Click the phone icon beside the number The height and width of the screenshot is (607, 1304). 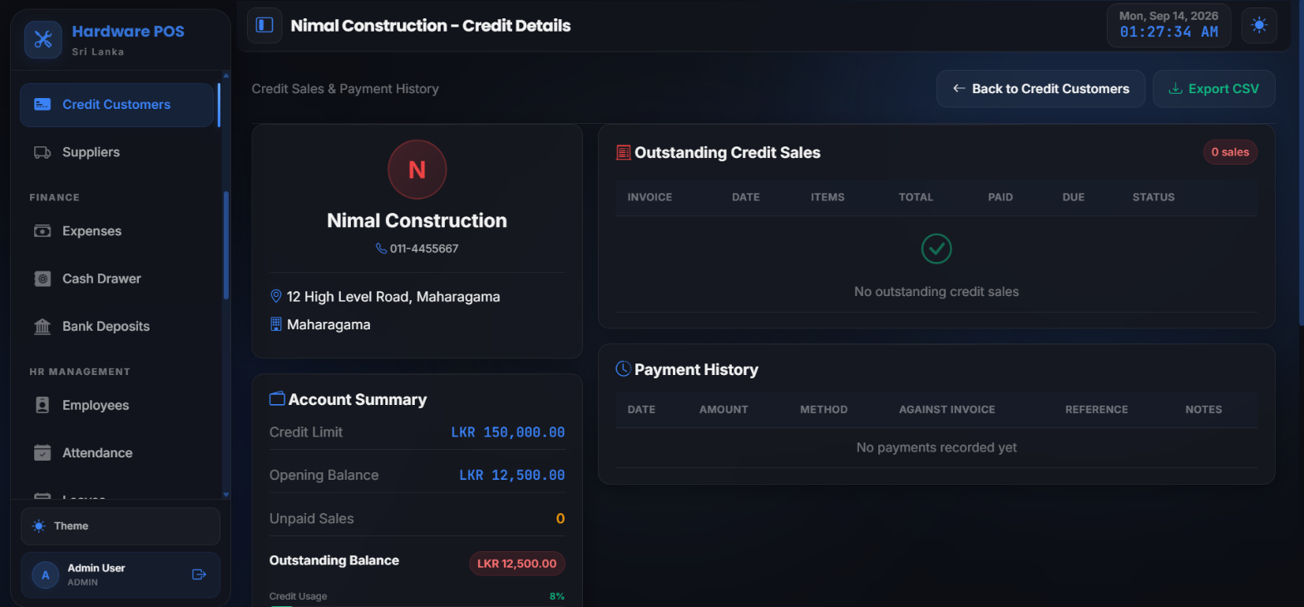382,249
